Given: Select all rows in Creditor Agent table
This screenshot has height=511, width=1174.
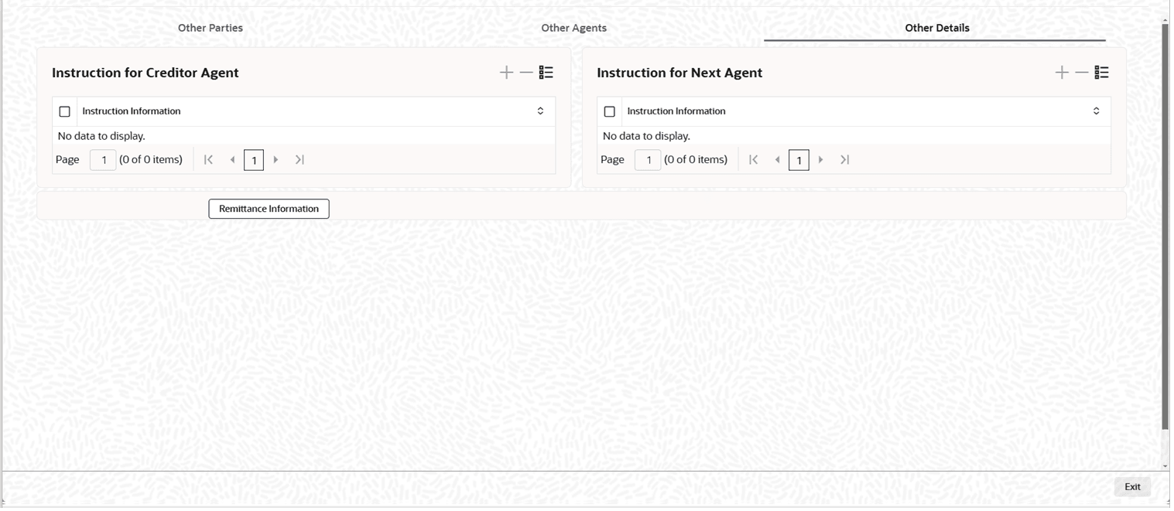Looking at the screenshot, I should (x=65, y=112).
